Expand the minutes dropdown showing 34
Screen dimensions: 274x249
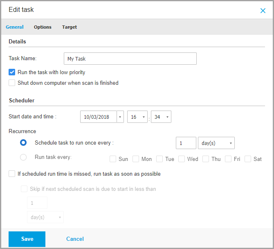point(161,117)
